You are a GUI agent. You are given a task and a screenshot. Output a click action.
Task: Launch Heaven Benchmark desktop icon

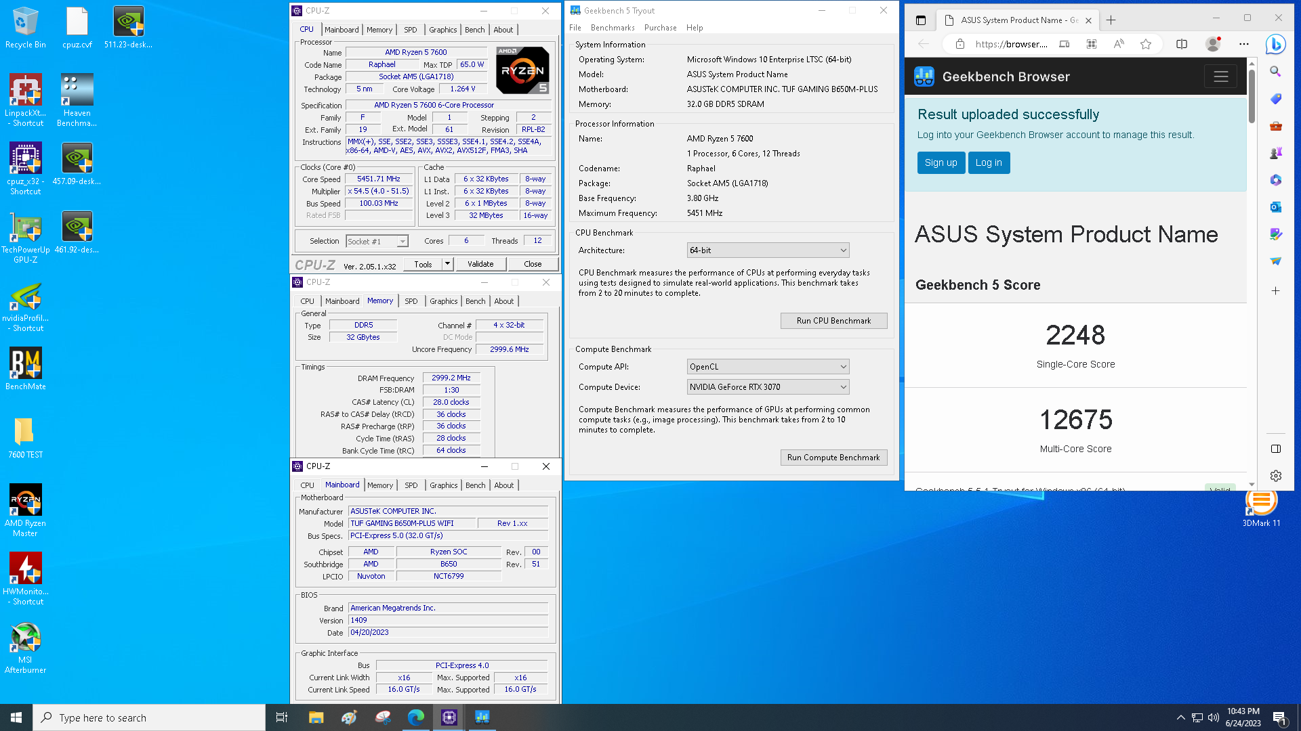coord(77,100)
